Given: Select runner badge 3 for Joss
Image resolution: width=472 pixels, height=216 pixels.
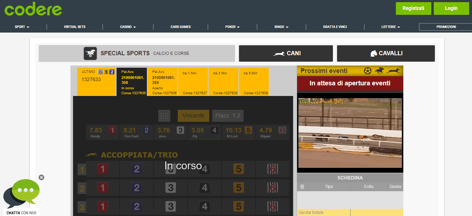Looking at the screenshot, I should (180, 130).
